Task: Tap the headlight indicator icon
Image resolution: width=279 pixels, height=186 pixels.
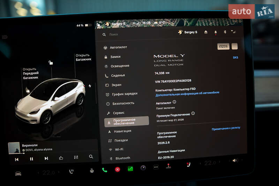Action: click(x=5, y=37)
